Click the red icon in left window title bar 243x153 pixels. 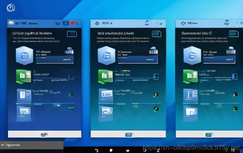(73, 23)
